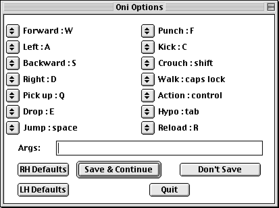Viewport: 279px width, 208px height.
Task: Apply the LH Defaults key layout
Action: (x=43, y=190)
